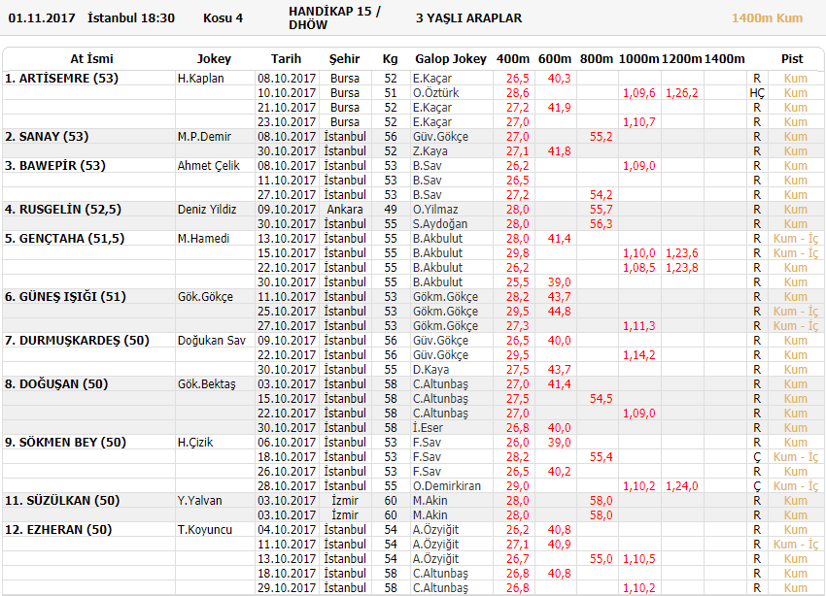The height and width of the screenshot is (596, 826).
Task: Click the 1,11,3 time value
Action: coord(639,326)
